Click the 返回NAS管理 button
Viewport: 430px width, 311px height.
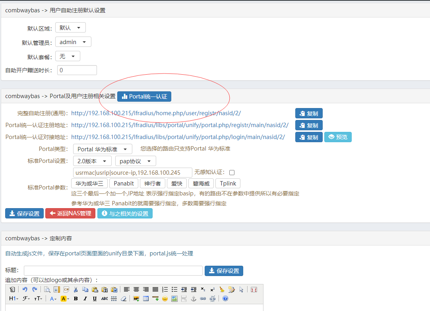[x=70, y=214]
